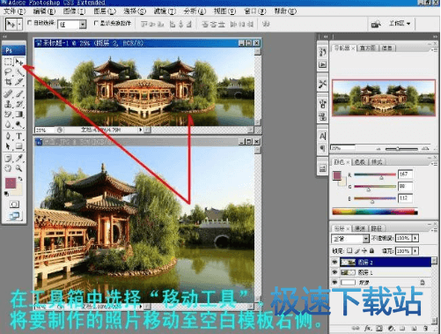This screenshot has height=334, width=441.
Task: Reset default foreground and background colors
Action: point(6,194)
